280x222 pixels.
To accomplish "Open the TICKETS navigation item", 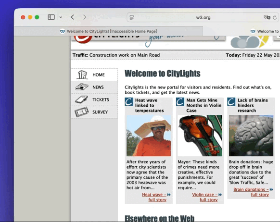I will tap(94, 99).
